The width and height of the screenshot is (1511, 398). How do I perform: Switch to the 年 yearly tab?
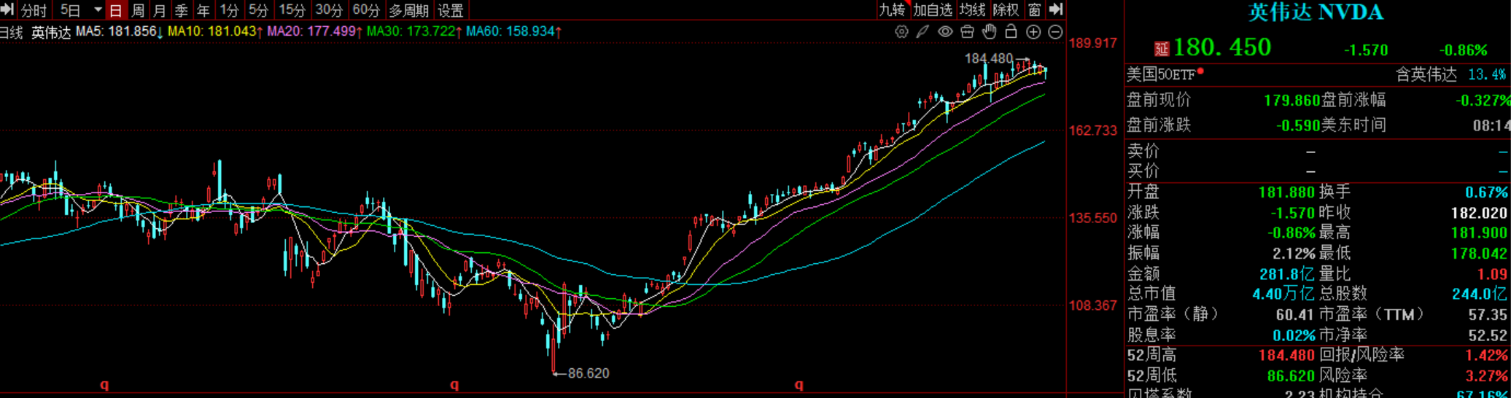coord(203,10)
